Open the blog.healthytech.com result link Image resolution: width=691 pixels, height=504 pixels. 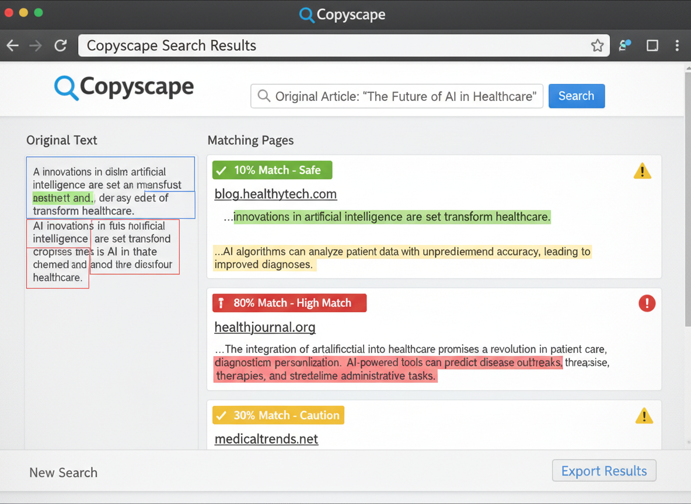click(x=275, y=194)
